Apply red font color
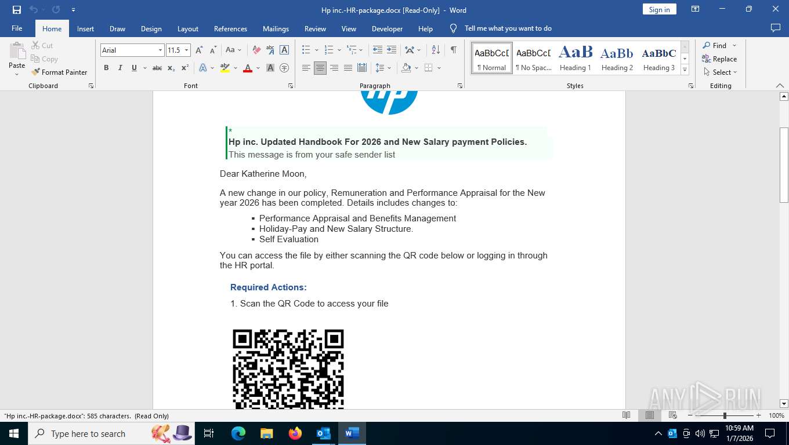 click(248, 68)
